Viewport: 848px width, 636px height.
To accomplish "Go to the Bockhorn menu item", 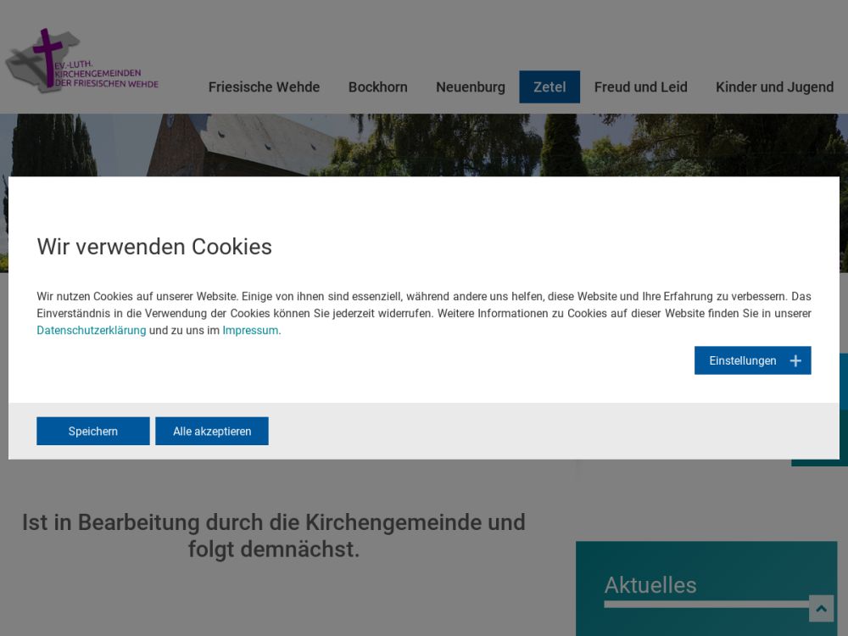I will pyautogui.click(x=377, y=87).
